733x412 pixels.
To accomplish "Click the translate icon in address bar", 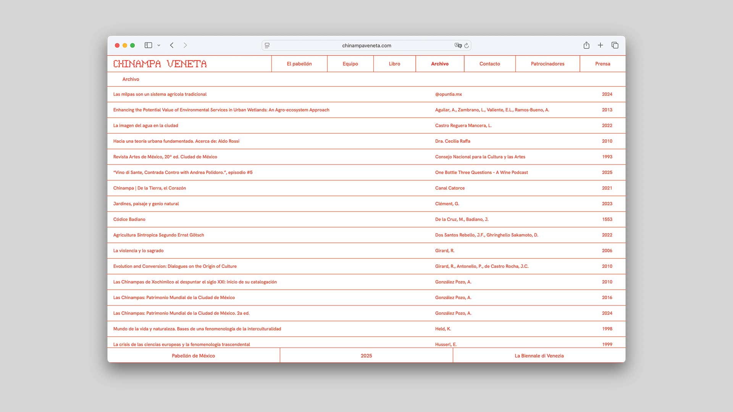I will coord(458,45).
